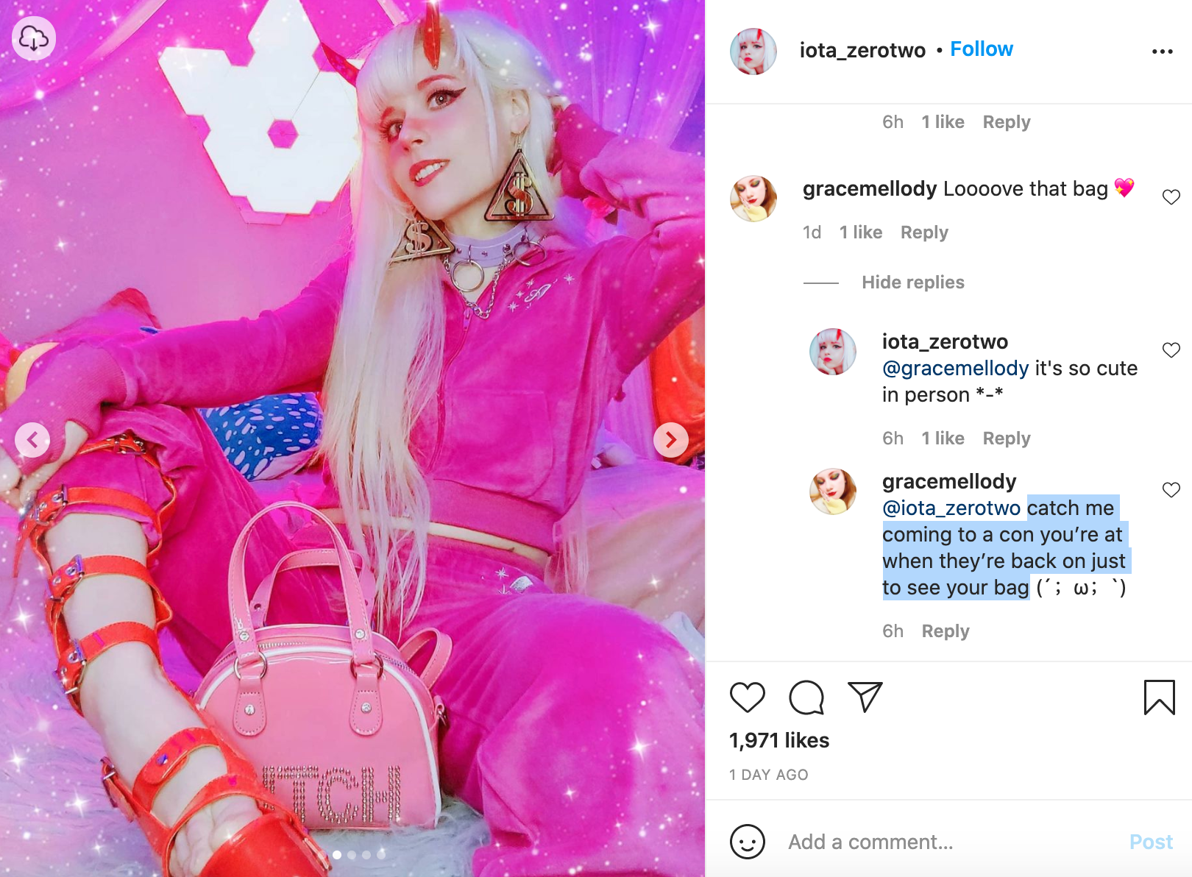Save post with bookmark icon
The image size is (1192, 877).
1160,697
